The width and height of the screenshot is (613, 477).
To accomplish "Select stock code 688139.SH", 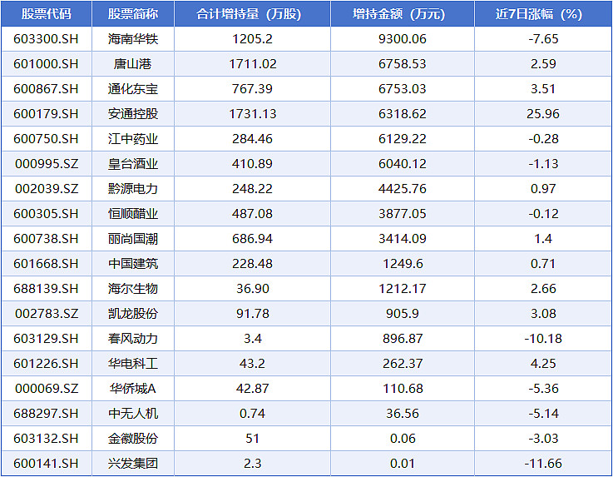I will pos(46,289).
